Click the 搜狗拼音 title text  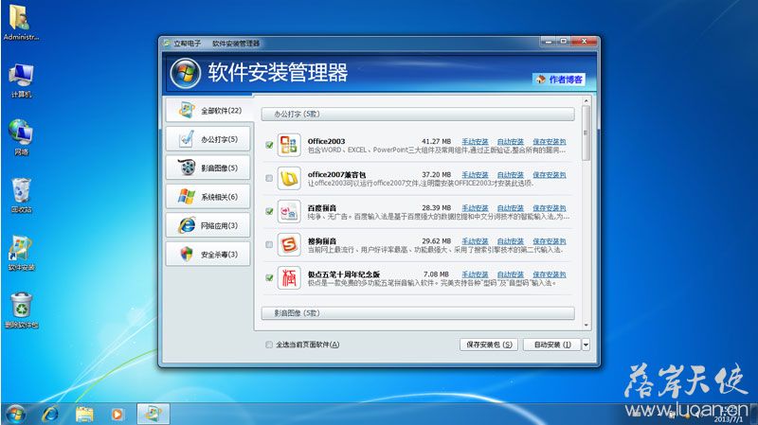click(322, 241)
